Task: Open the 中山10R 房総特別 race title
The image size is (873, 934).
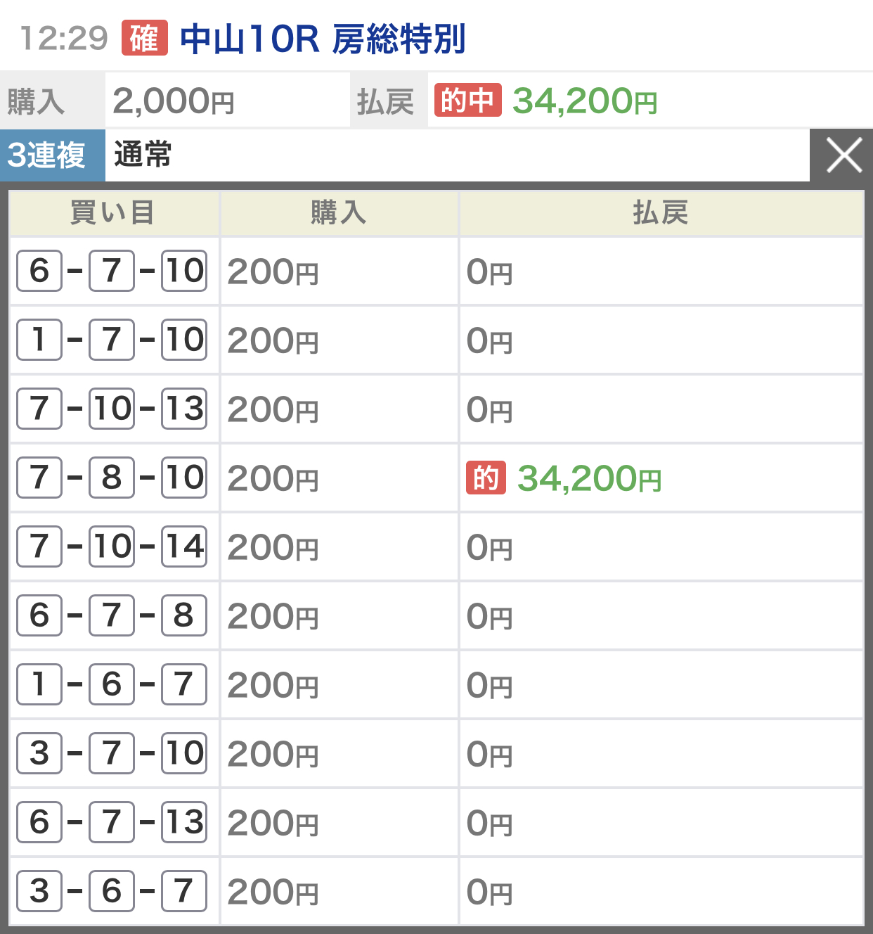Action: (323, 39)
